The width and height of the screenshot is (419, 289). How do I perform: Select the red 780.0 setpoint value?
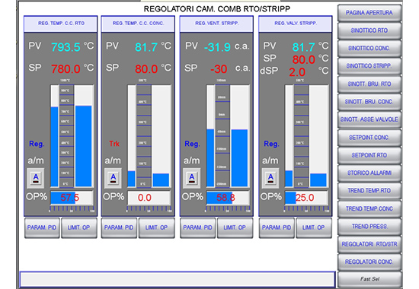click(66, 69)
